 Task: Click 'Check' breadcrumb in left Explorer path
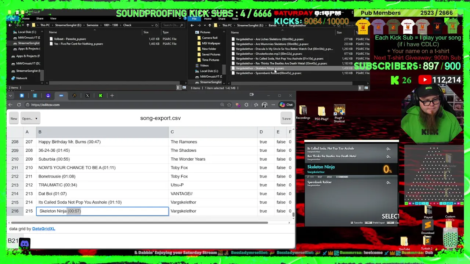tap(127, 25)
